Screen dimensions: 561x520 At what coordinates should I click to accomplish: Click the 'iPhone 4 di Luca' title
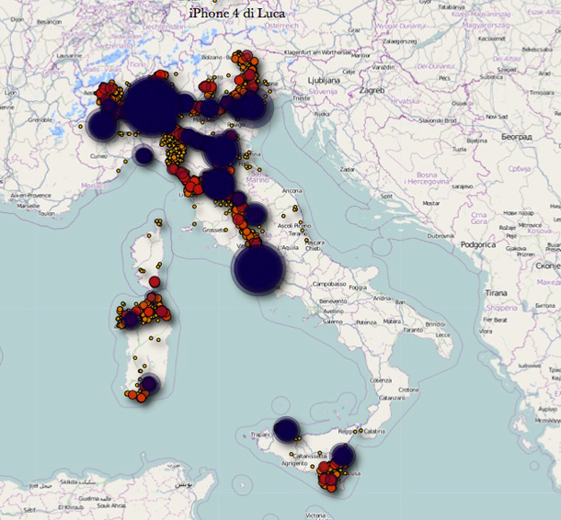(x=236, y=13)
